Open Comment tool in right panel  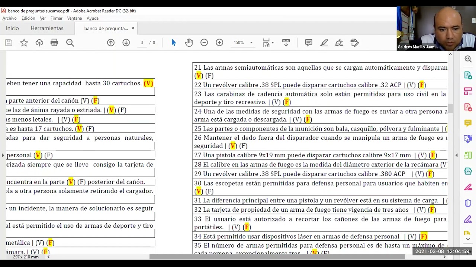point(468,123)
